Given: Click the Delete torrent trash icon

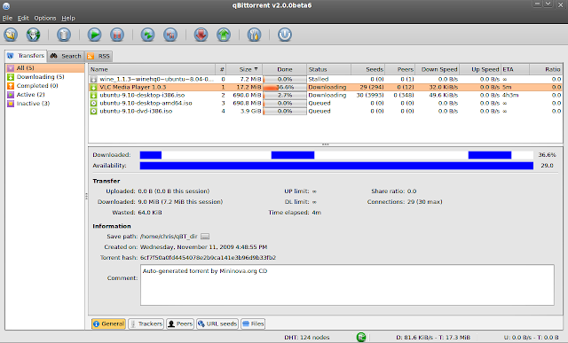Looking at the screenshot, I should click(x=64, y=35).
